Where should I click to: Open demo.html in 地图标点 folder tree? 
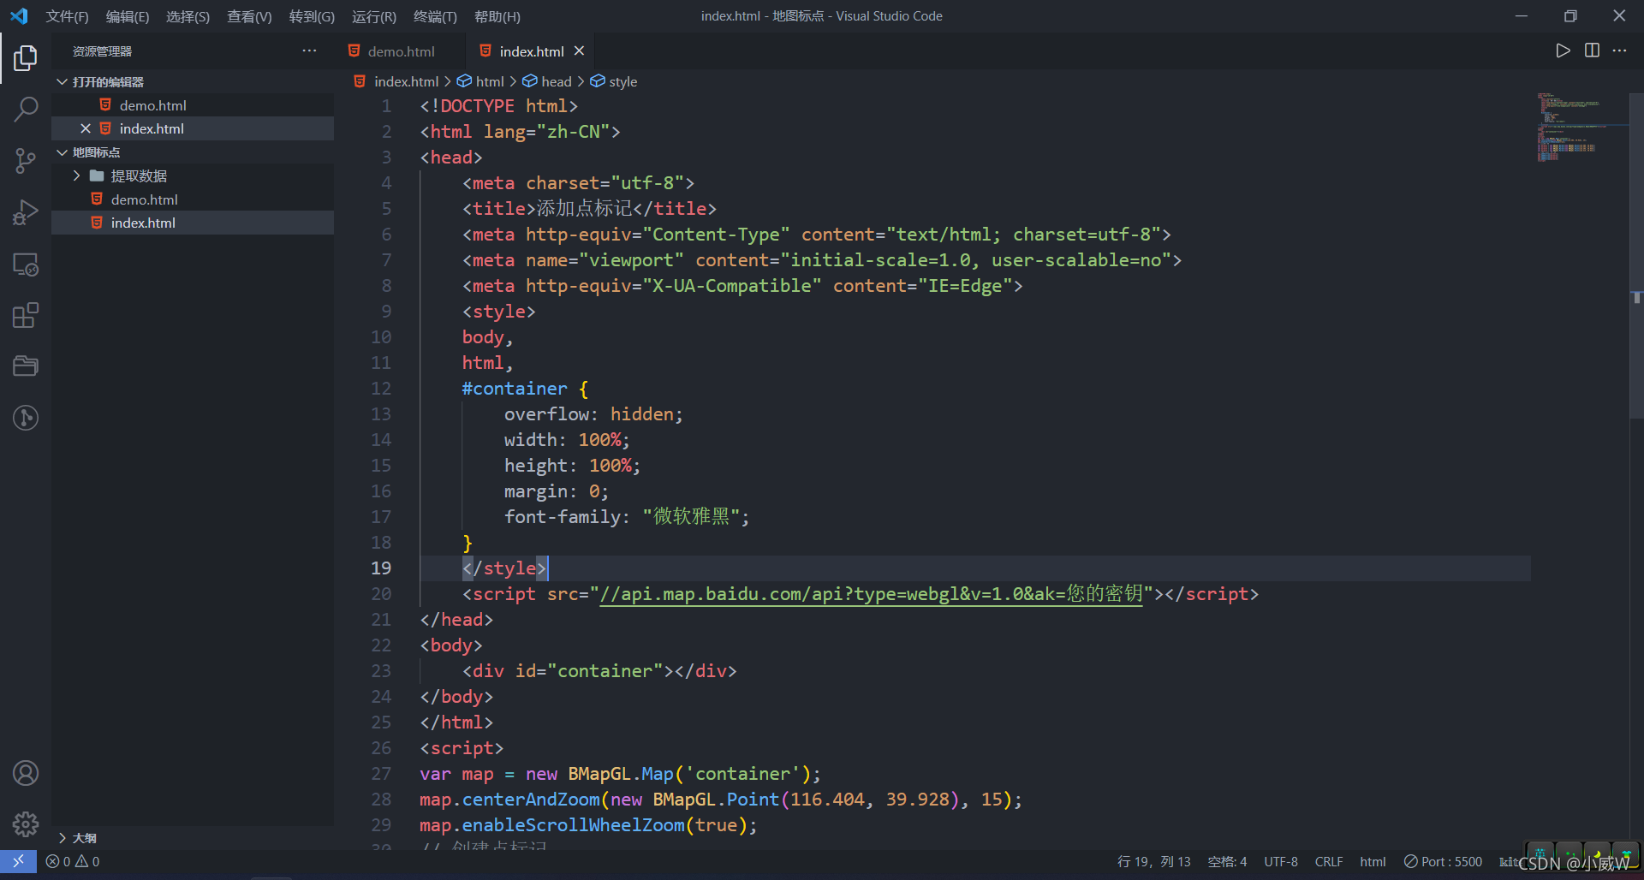tap(193, 199)
